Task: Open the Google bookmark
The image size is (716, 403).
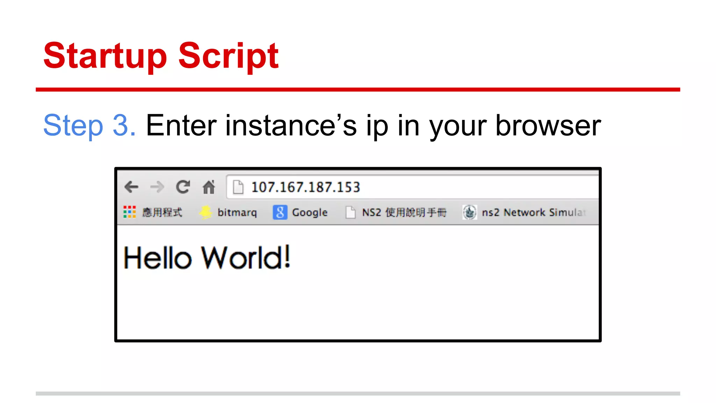Action: click(310, 212)
